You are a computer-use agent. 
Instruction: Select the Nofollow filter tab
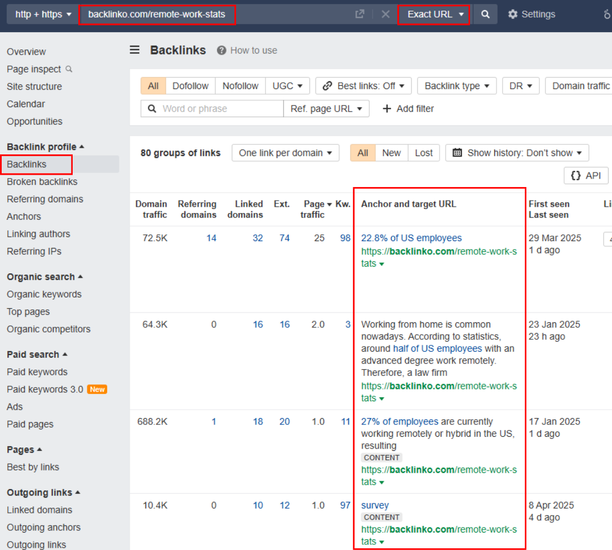tap(241, 86)
